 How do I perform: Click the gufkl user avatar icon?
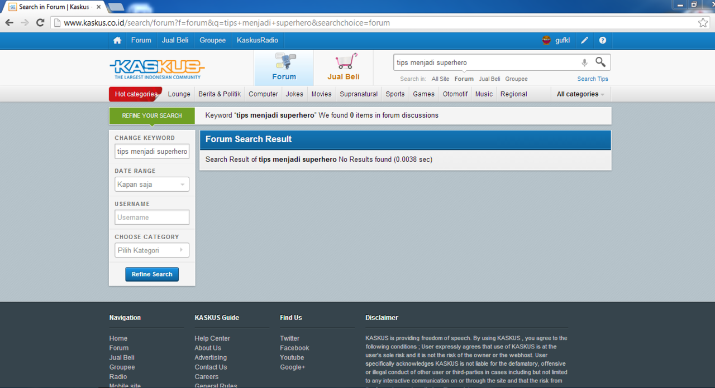tap(546, 40)
